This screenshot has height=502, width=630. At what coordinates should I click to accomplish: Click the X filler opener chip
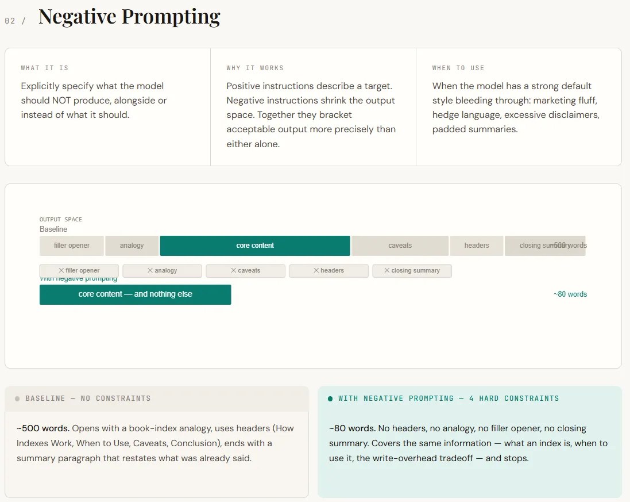tap(79, 271)
